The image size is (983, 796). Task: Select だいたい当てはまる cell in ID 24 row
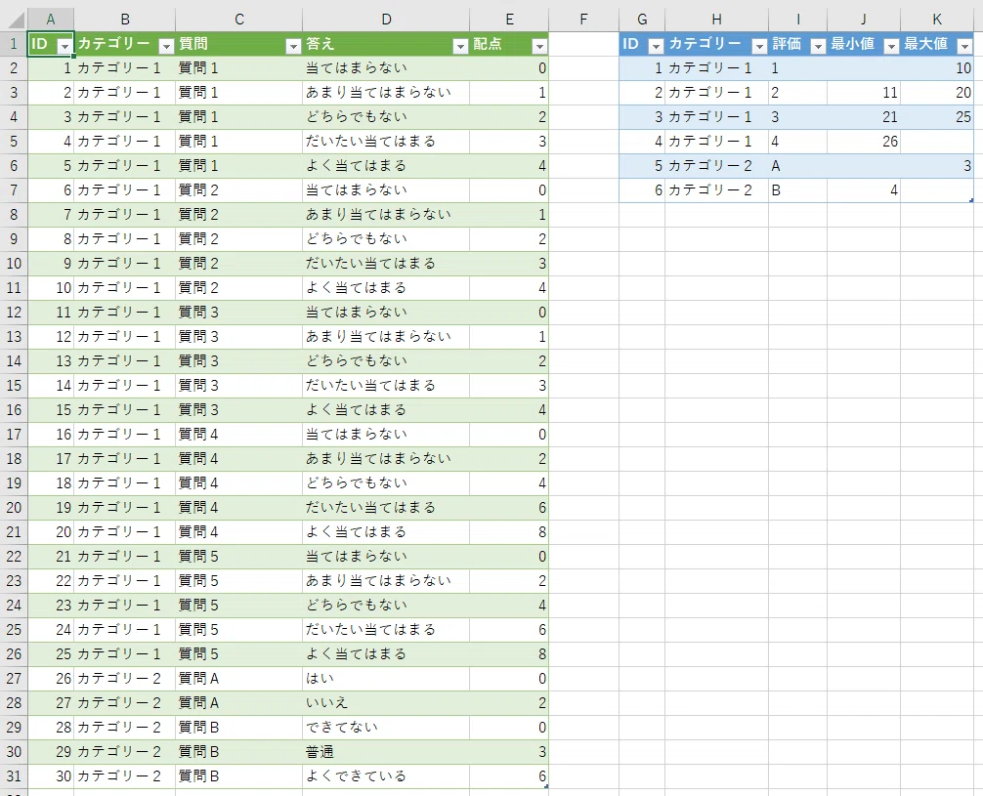[386, 629]
